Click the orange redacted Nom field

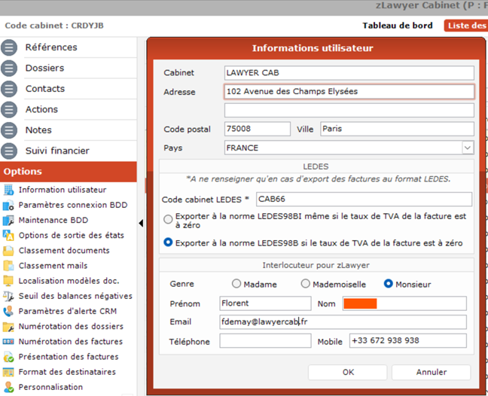[359, 303]
